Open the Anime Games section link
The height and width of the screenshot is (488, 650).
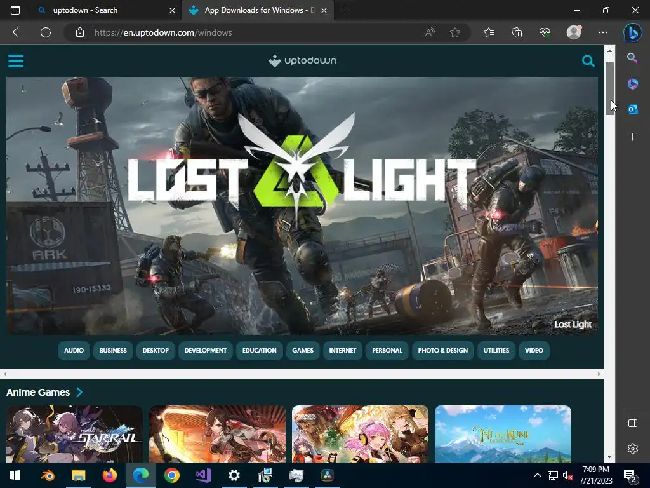[38, 392]
